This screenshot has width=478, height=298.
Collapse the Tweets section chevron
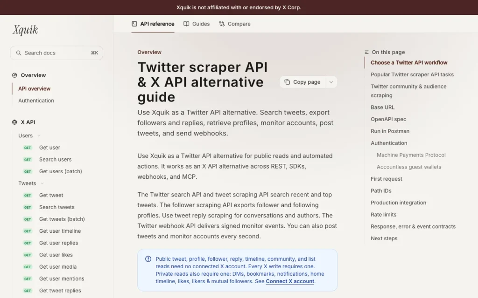click(42, 183)
